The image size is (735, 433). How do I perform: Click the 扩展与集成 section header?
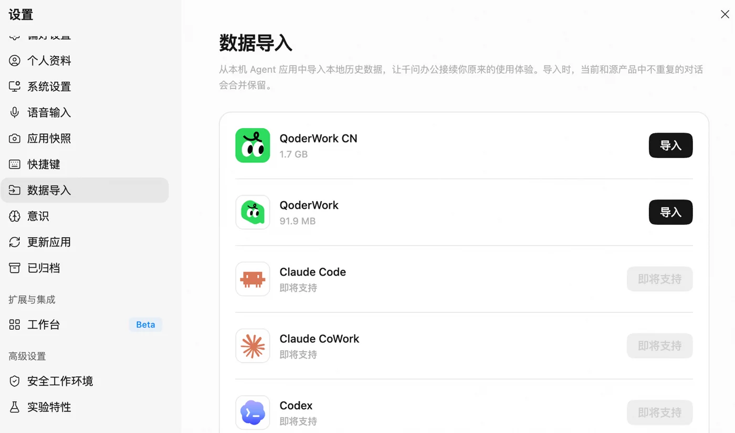point(32,300)
